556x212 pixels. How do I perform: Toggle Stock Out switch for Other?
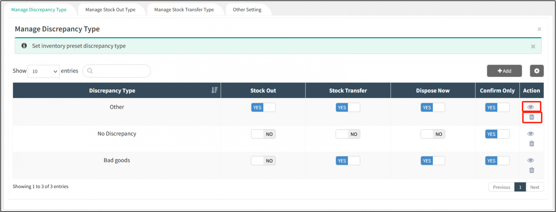[263, 107]
